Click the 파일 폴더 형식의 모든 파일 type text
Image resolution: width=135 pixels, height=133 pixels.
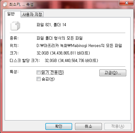60,38
